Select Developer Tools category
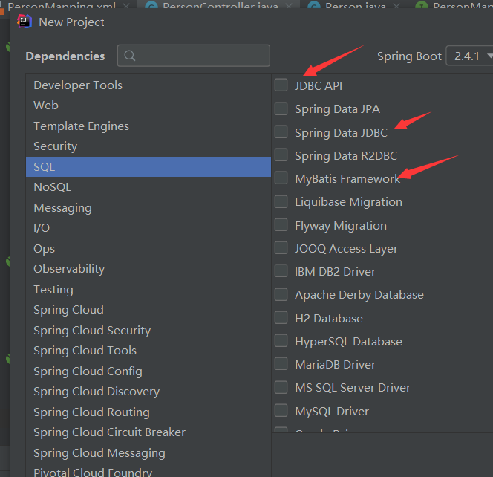The height and width of the screenshot is (477, 493). [x=148, y=85]
